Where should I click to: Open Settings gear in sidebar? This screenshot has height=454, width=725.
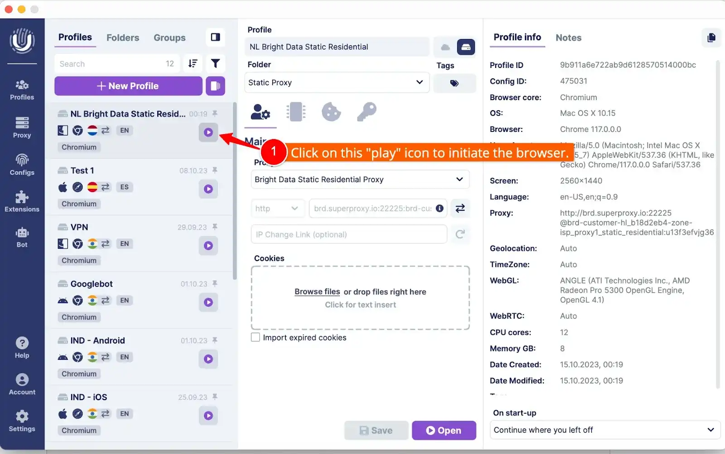coord(22,421)
